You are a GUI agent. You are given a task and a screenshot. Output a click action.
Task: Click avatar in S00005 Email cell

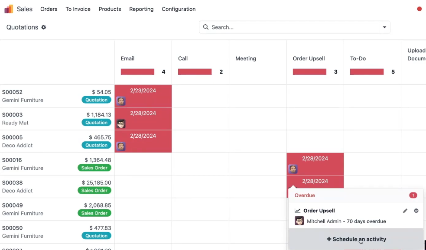pyautogui.click(x=121, y=146)
